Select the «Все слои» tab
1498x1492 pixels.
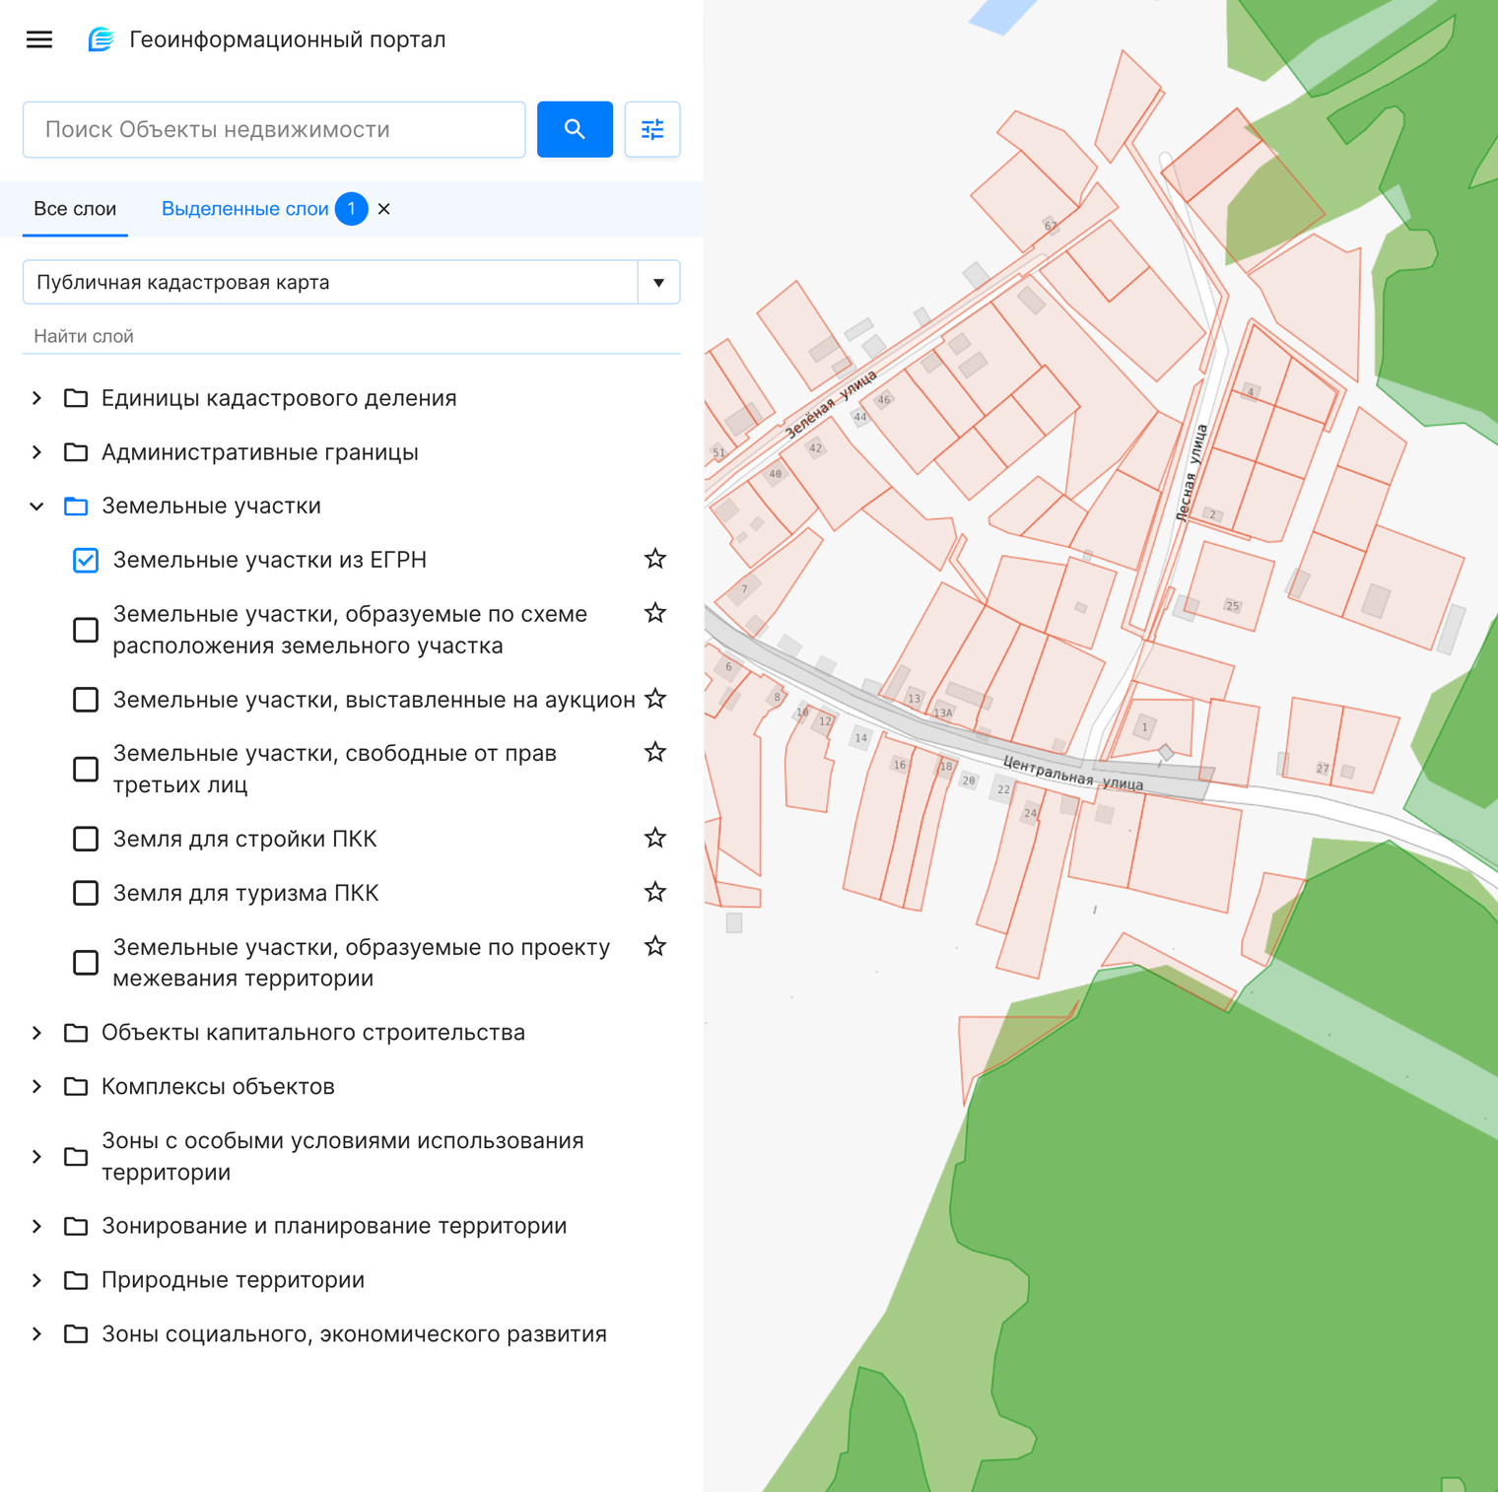(x=75, y=209)
